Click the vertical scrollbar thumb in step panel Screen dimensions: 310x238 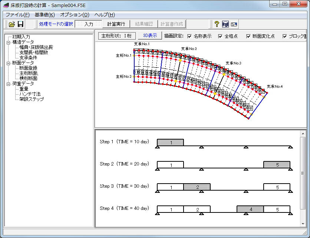[303, 173]
